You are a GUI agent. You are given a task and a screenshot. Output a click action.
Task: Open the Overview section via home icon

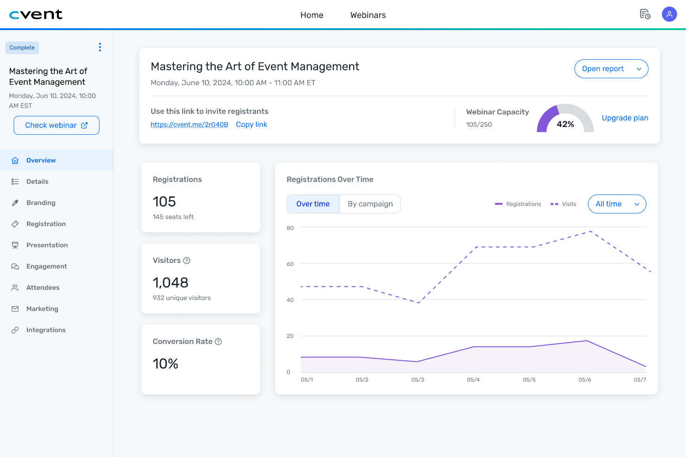(x=15, y=160)
